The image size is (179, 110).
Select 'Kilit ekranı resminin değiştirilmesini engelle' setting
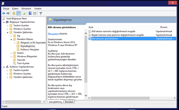pos(114,31)
